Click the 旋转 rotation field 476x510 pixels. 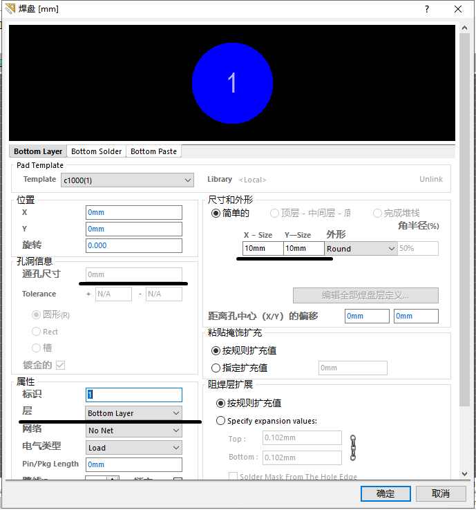[134, 245]
